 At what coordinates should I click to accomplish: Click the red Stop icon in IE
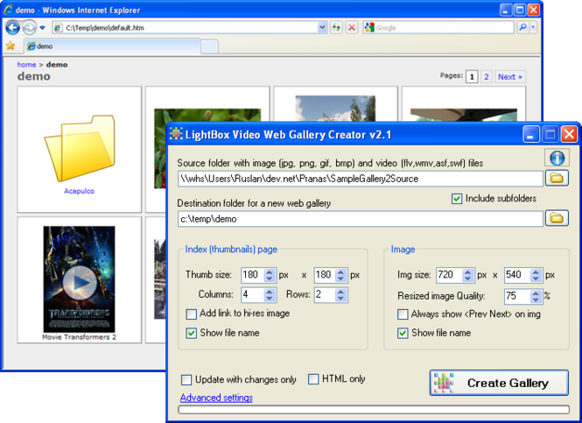tap(352, 27)
